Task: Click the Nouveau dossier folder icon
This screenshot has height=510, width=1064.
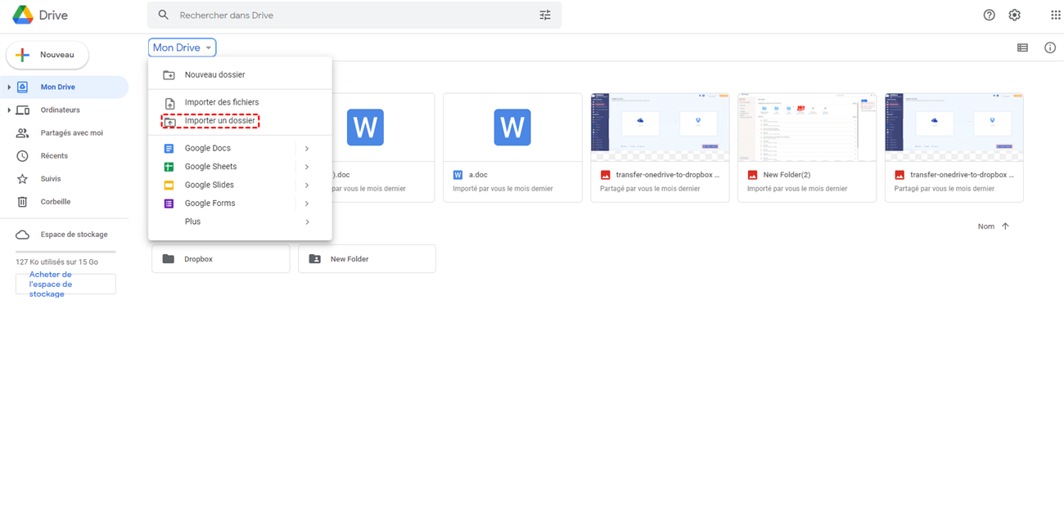Action: [169, 75]
